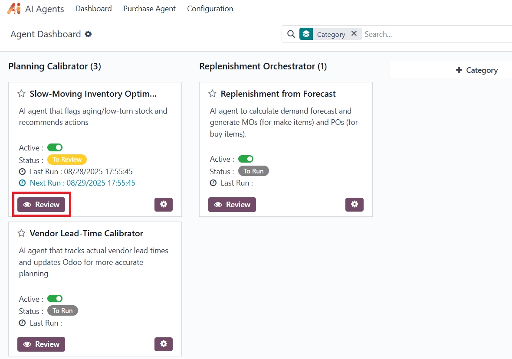This screenshot has height=359, width=512.
Task: Click the search magnifier icon
Action: (291, 34)
